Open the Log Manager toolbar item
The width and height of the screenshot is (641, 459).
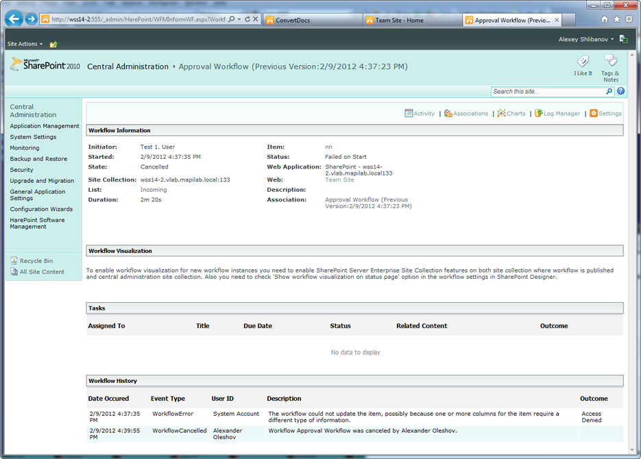click(557, 114)
